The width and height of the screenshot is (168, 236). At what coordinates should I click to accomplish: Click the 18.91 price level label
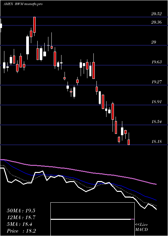(x=157, y=102)
